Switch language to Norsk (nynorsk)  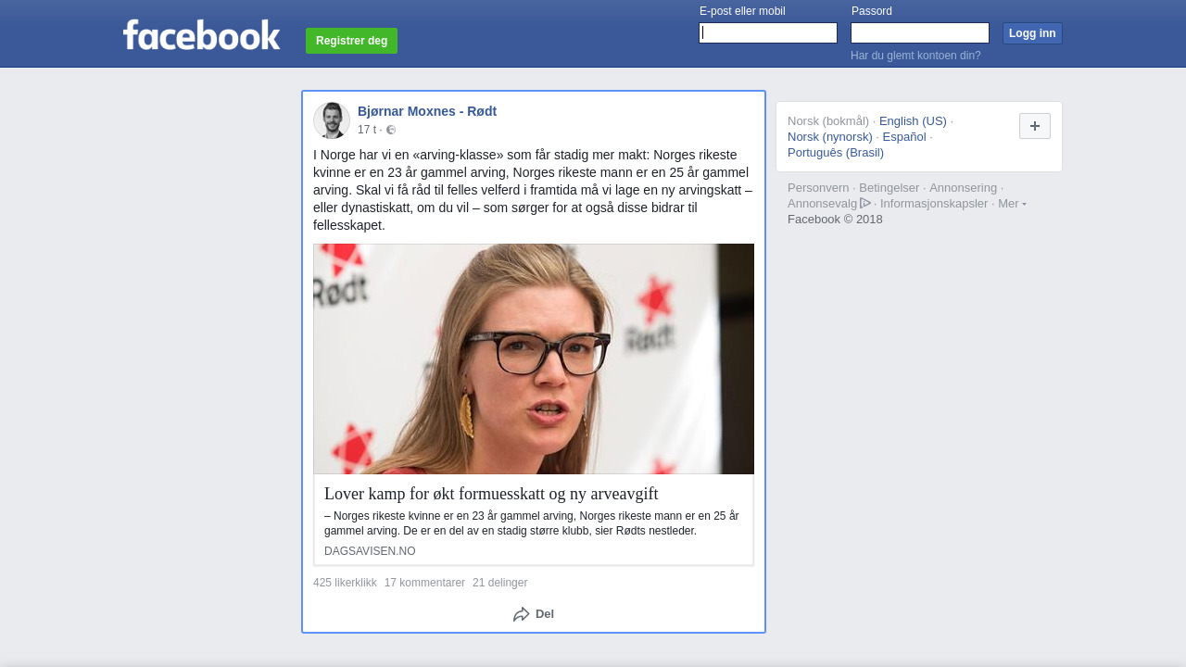tap(830, 137)
